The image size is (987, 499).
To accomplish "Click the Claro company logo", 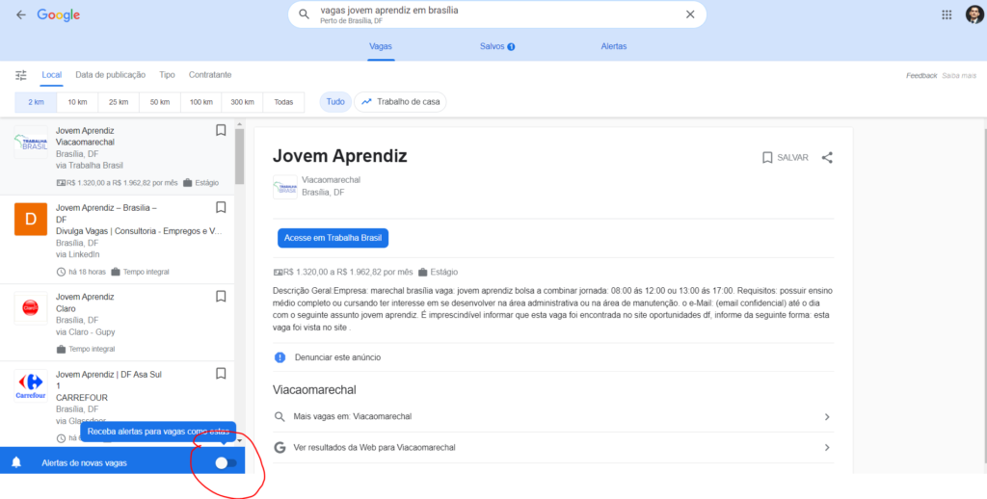I will click(x=31, y=307).
